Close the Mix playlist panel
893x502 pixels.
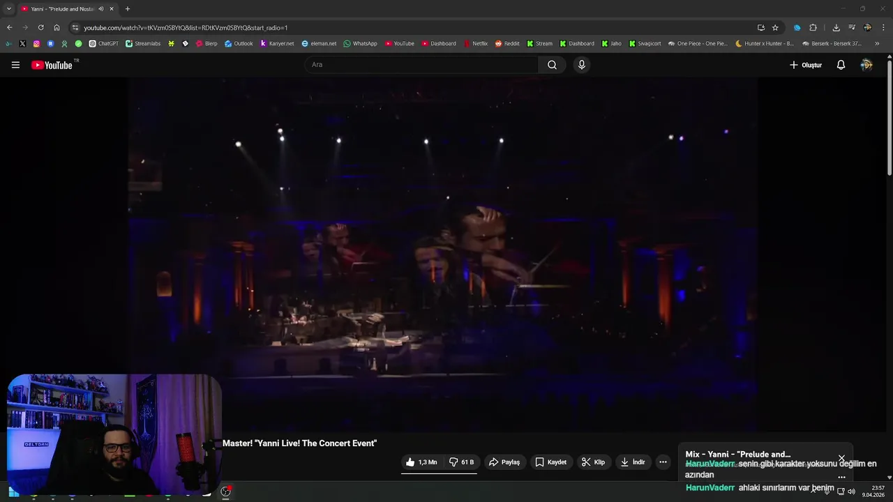coord(841,458)
